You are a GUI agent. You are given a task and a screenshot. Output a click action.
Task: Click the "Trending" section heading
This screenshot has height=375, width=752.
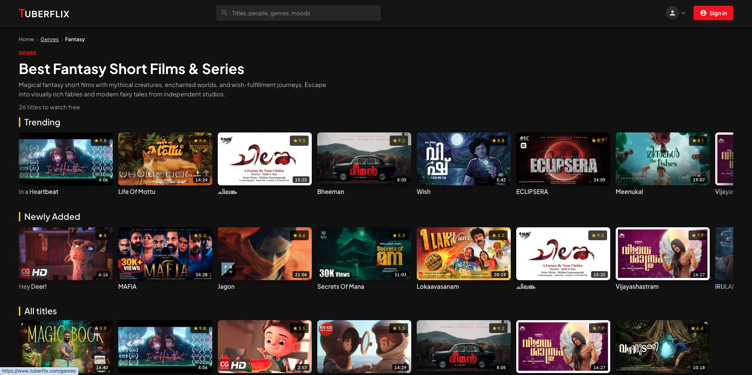point(42,122)
